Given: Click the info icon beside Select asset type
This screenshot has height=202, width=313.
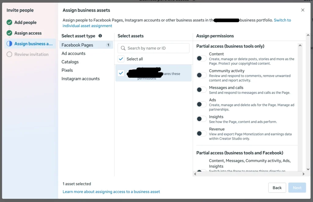Looking at the screenshot, I should (100, 36).
